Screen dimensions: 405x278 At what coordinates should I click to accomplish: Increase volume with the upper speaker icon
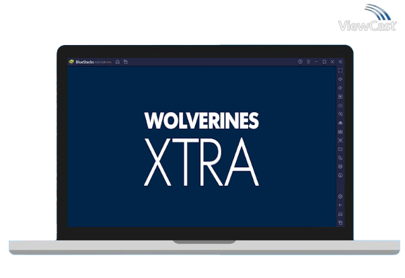pyautogui.click(x=340, y=79)
